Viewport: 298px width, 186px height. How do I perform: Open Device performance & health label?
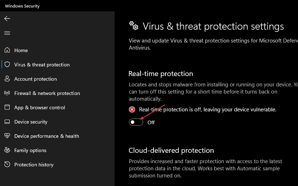tap(47, 136)
